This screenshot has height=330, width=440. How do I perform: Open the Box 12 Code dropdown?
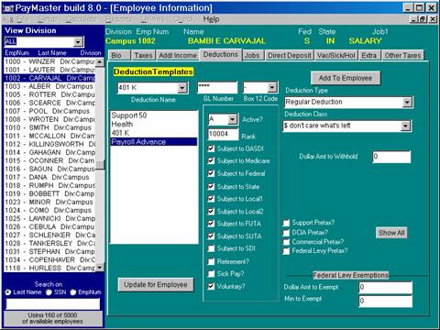[271, 88]
